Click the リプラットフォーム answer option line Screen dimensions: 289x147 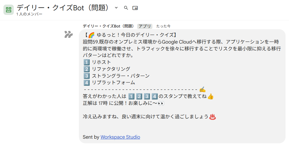(x=113, y=83)
